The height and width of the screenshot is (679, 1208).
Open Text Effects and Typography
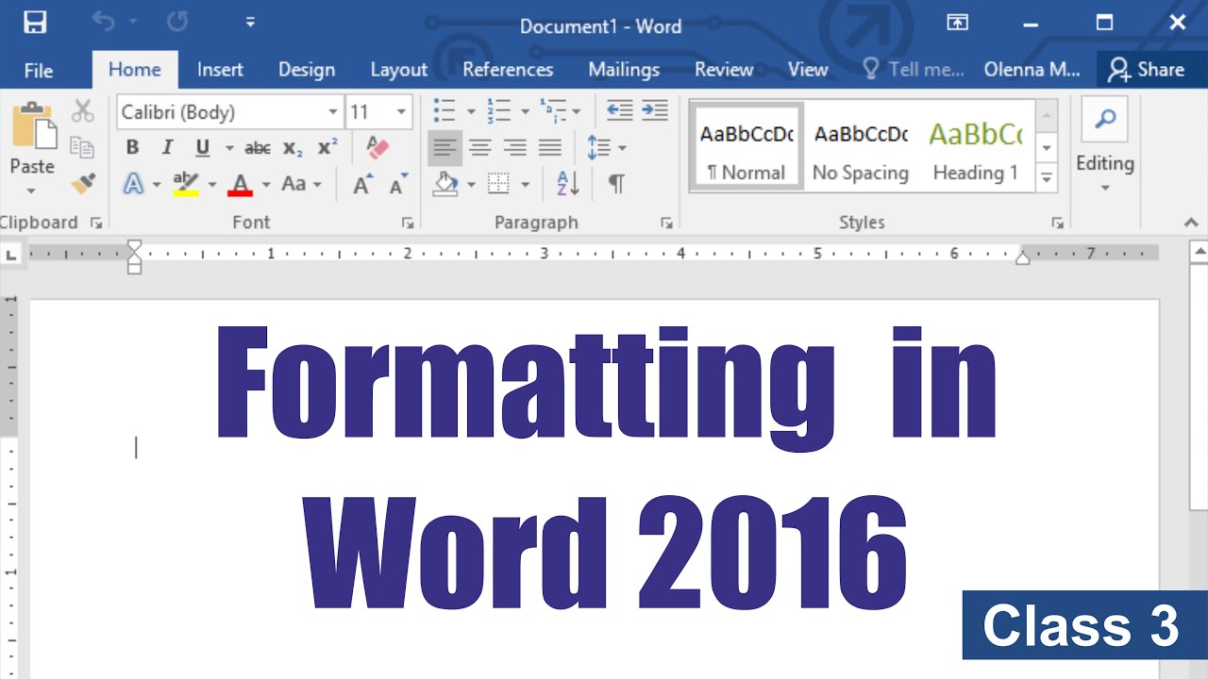tap(133, 184)
